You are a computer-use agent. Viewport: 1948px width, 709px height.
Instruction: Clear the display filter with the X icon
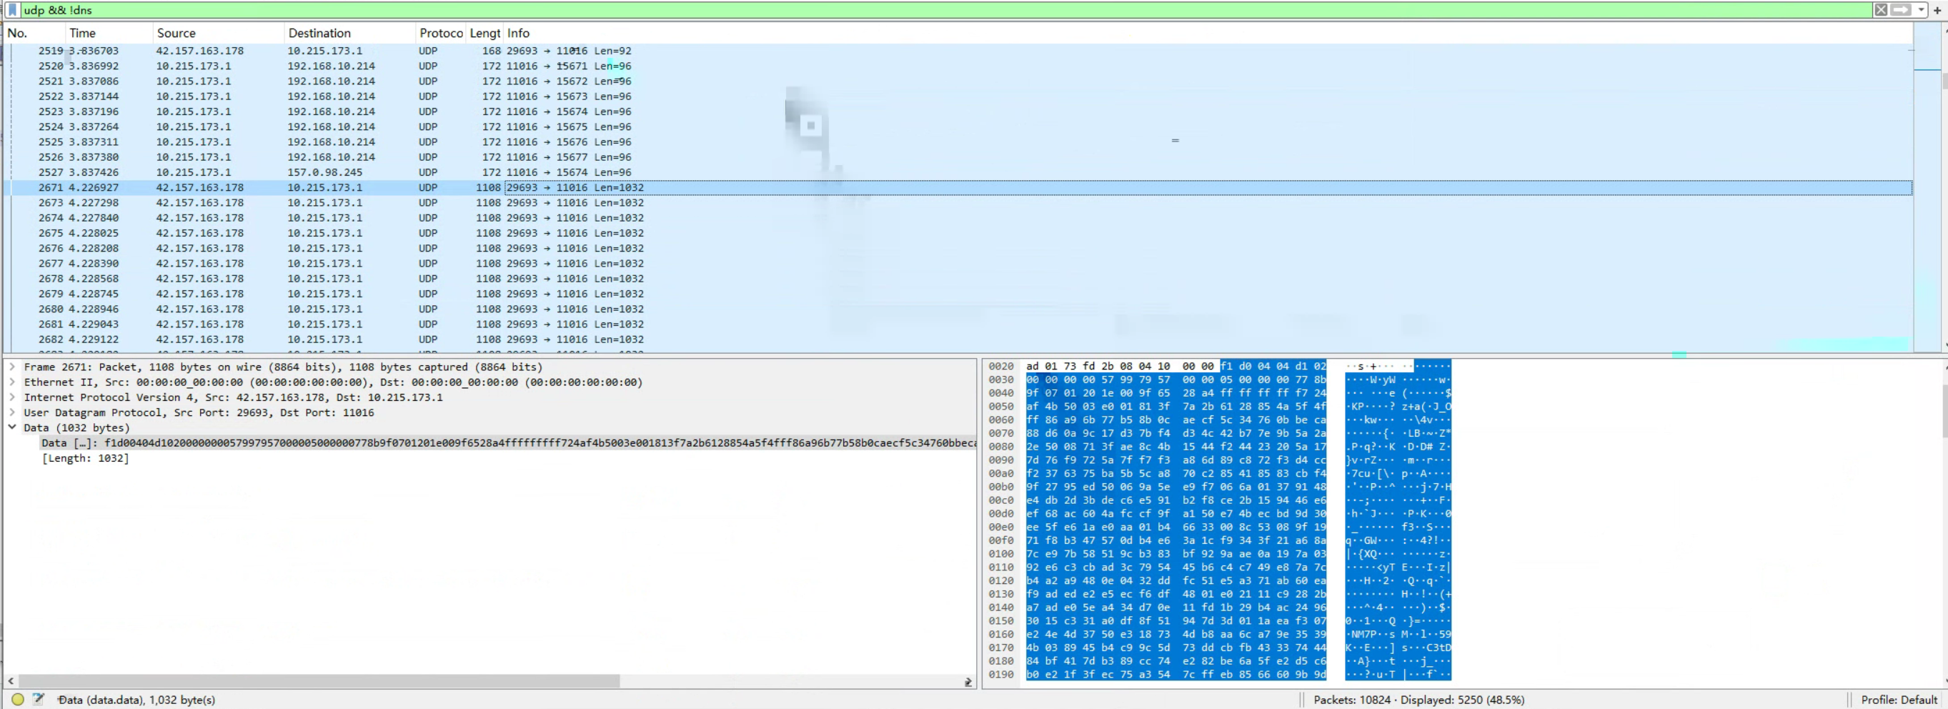click(x=1880, y=10)
